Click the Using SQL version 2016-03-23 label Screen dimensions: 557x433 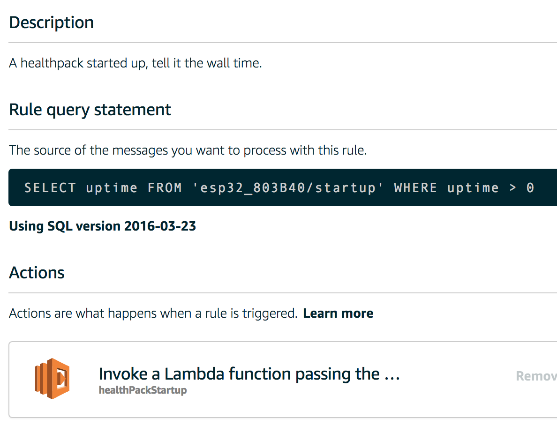[102, 226]
